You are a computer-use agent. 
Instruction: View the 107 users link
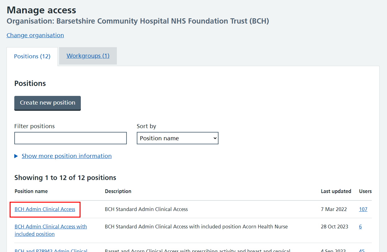point(363,209)
